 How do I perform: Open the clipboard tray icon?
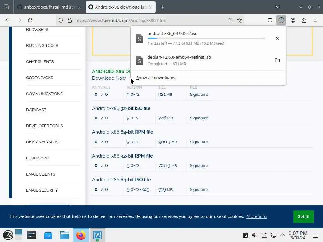[245, 235]
